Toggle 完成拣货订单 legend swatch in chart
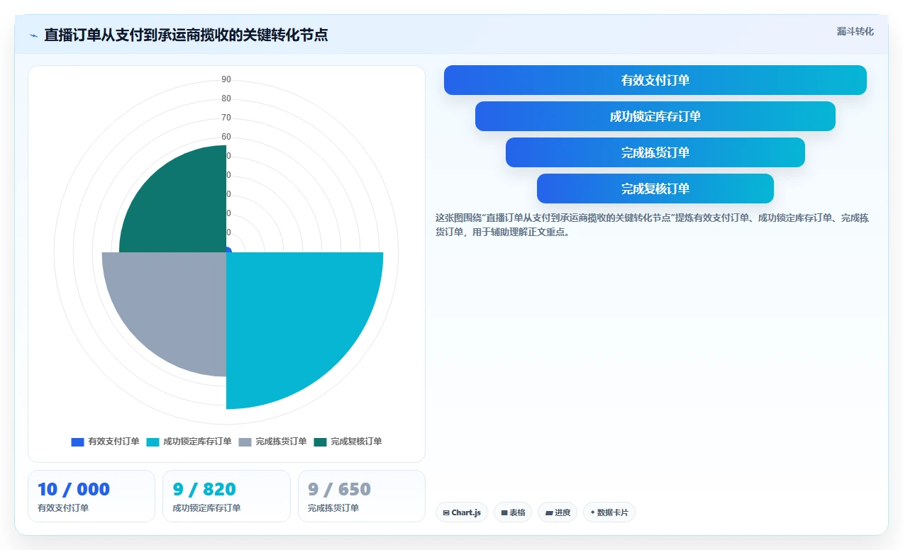 (x=245, y=442)
